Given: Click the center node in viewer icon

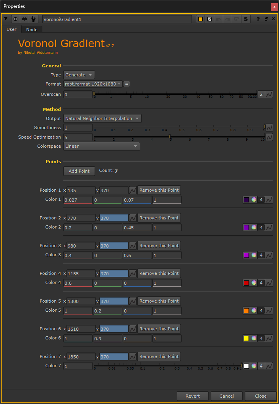Looking at the screenshot, I should (x=15, y=19).
